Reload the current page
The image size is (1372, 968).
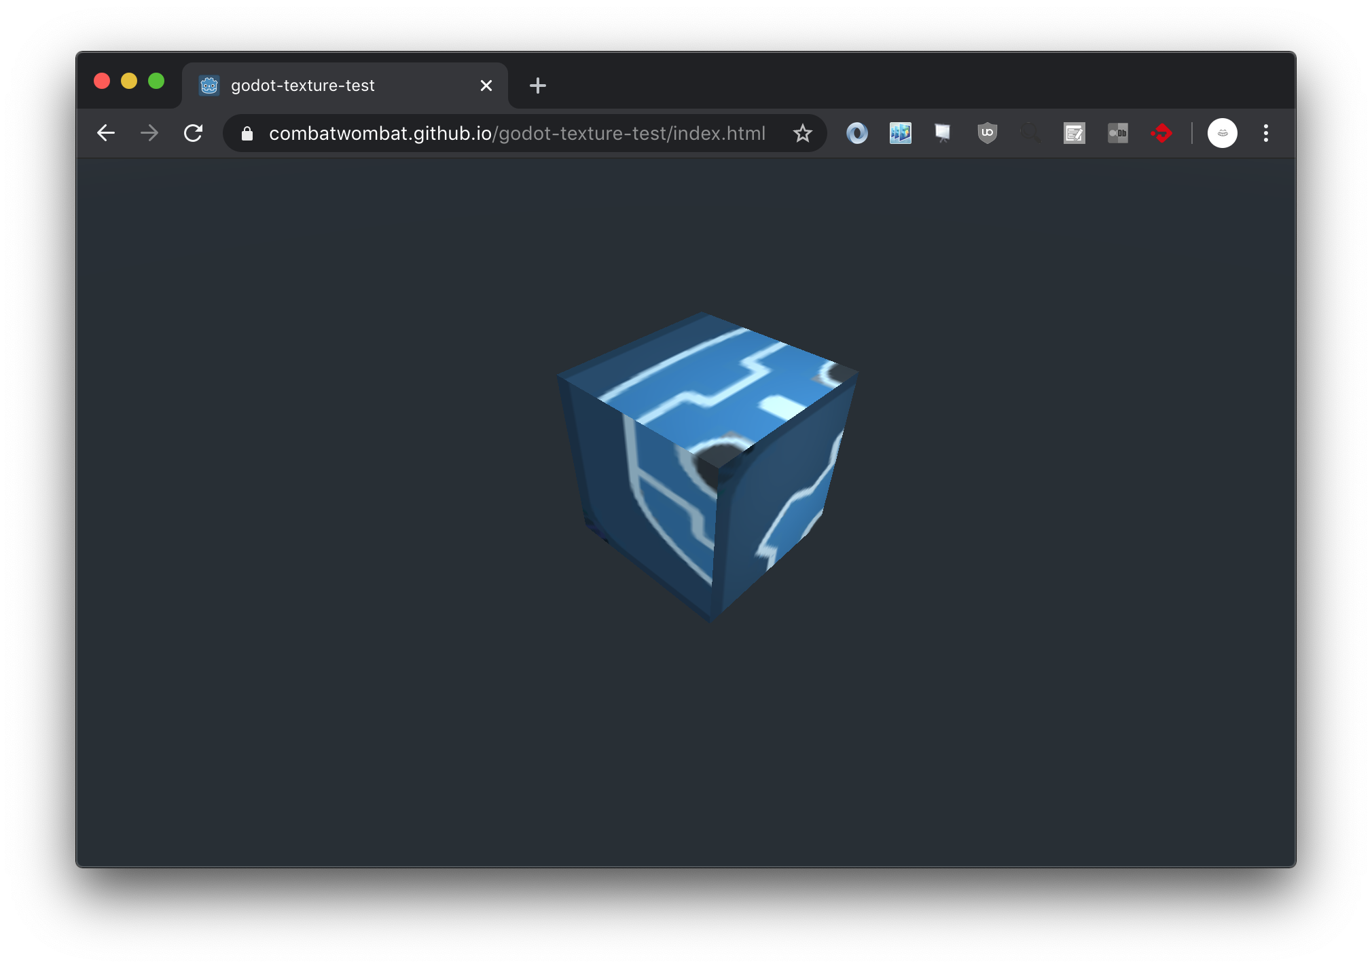[194, 133]
